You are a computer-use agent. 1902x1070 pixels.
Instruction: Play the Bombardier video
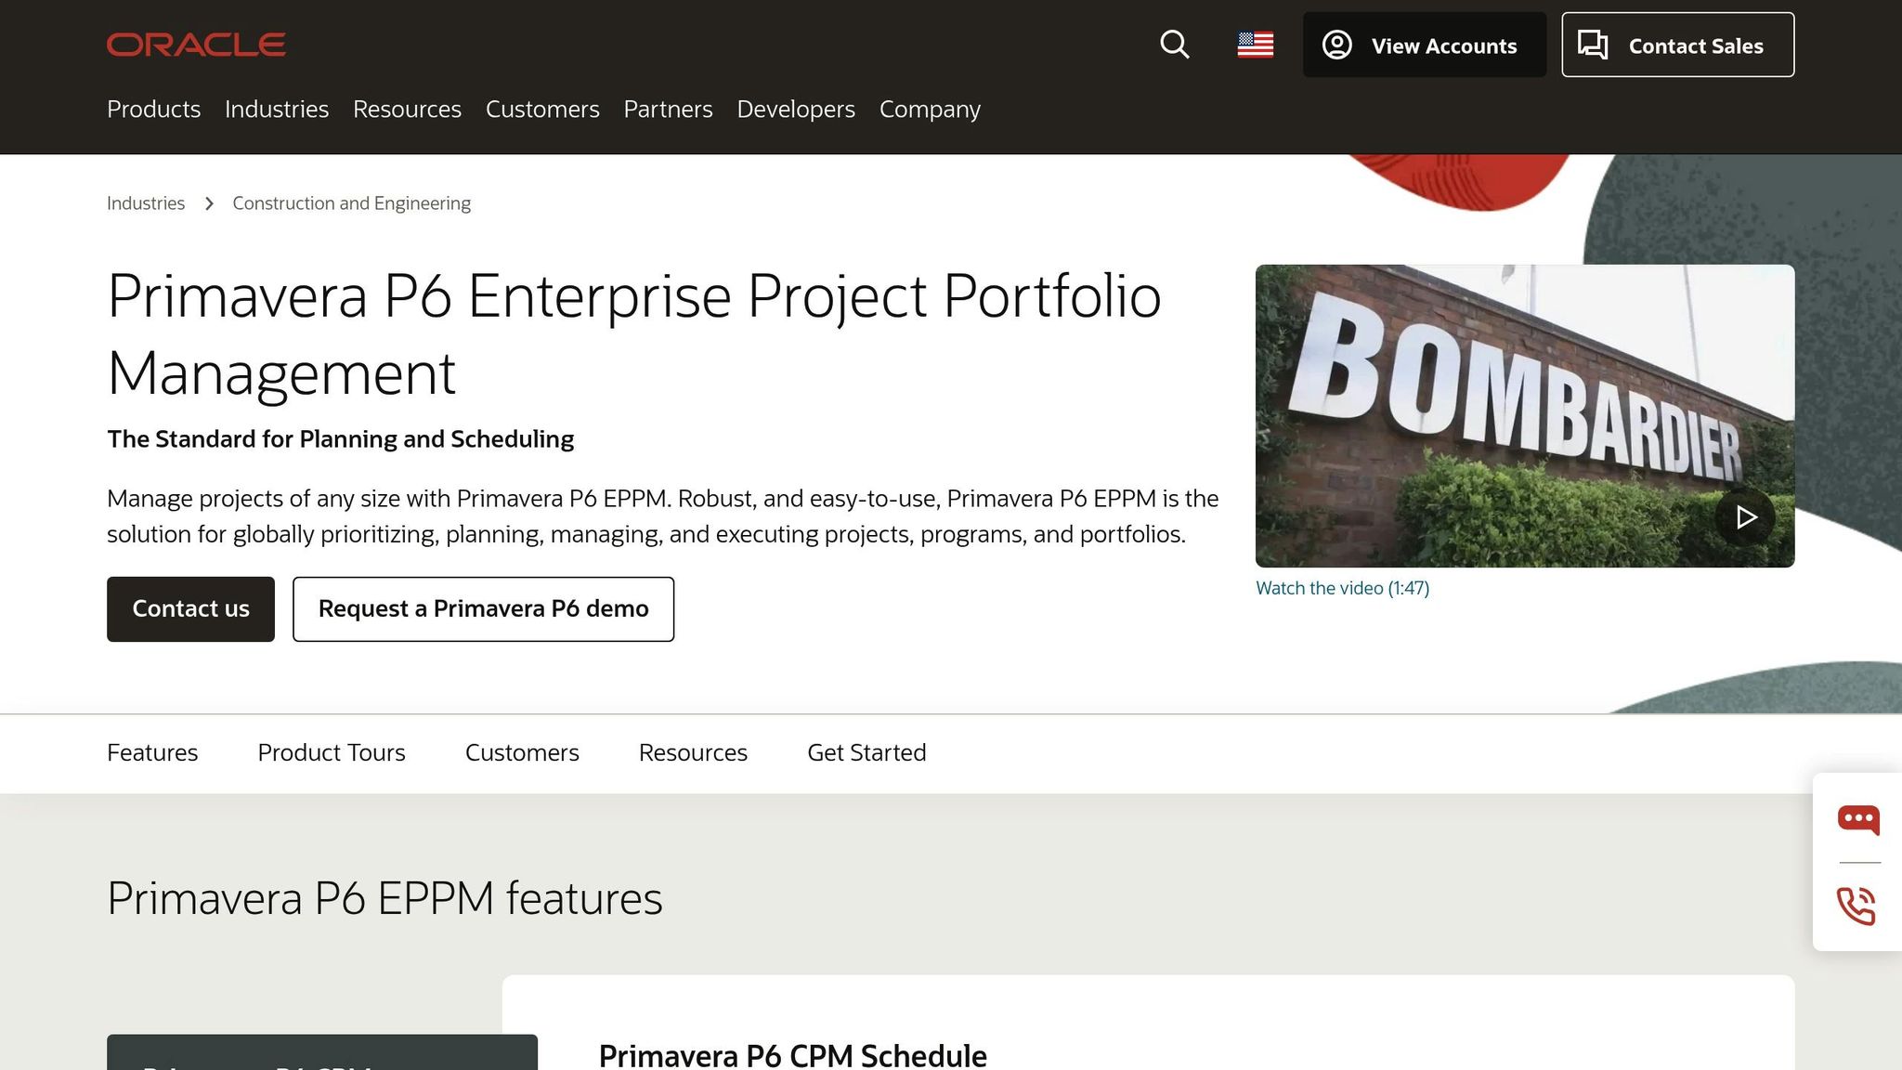pyautogui.click(x=1745, y=516)
